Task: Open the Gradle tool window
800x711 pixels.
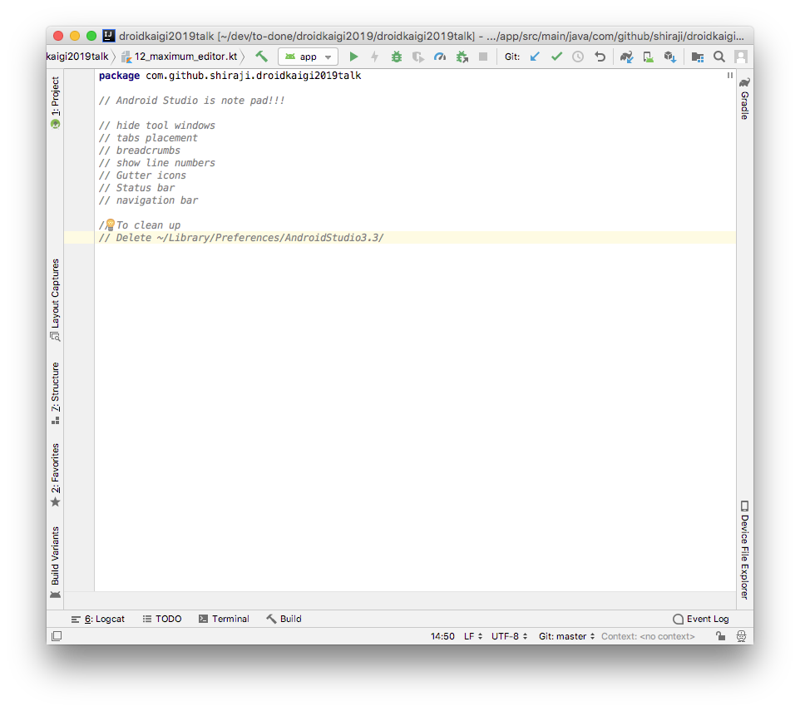Action: click(x=745, y=98)
